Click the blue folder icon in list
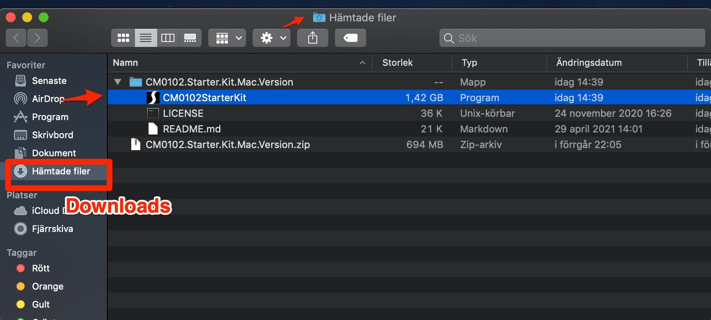Viewport: 711px width, 320px height. [135, 82]
